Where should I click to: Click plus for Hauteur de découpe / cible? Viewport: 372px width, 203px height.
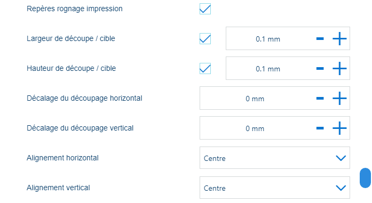(339, 68)
